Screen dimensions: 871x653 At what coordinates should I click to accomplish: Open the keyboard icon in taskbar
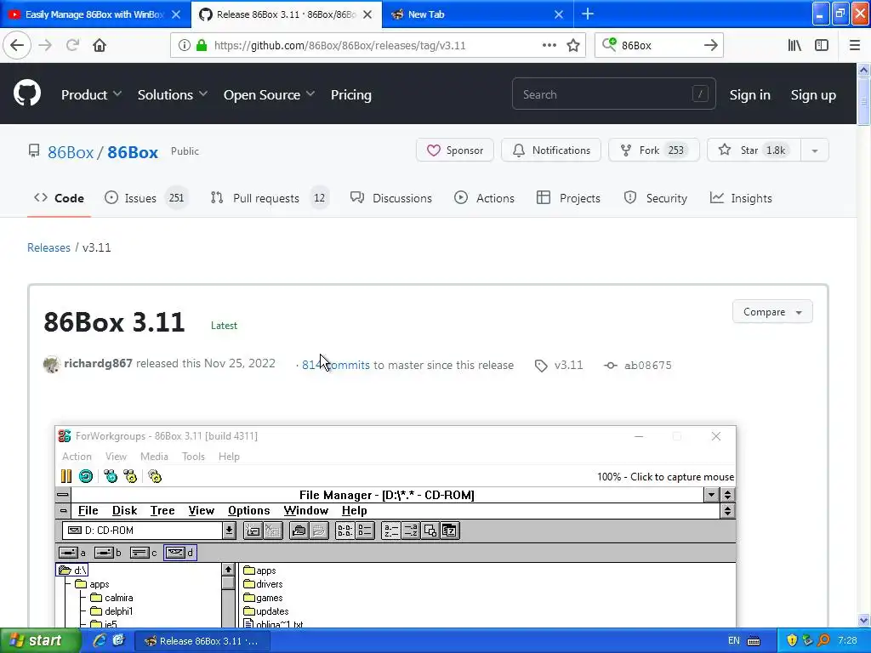coord(754,641)
